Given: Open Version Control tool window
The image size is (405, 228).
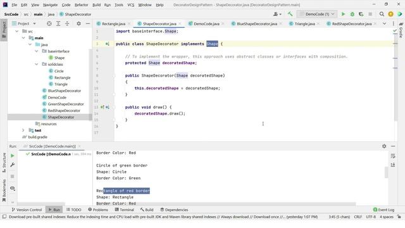Looking at the screenshot, I should tap(27, 210).
